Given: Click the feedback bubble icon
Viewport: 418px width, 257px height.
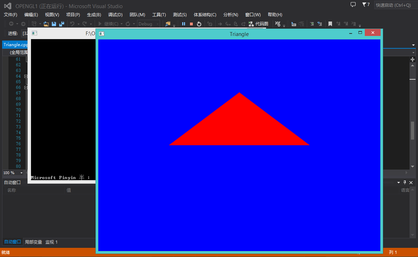Looking at the screenshot, I should click(353, 4).
